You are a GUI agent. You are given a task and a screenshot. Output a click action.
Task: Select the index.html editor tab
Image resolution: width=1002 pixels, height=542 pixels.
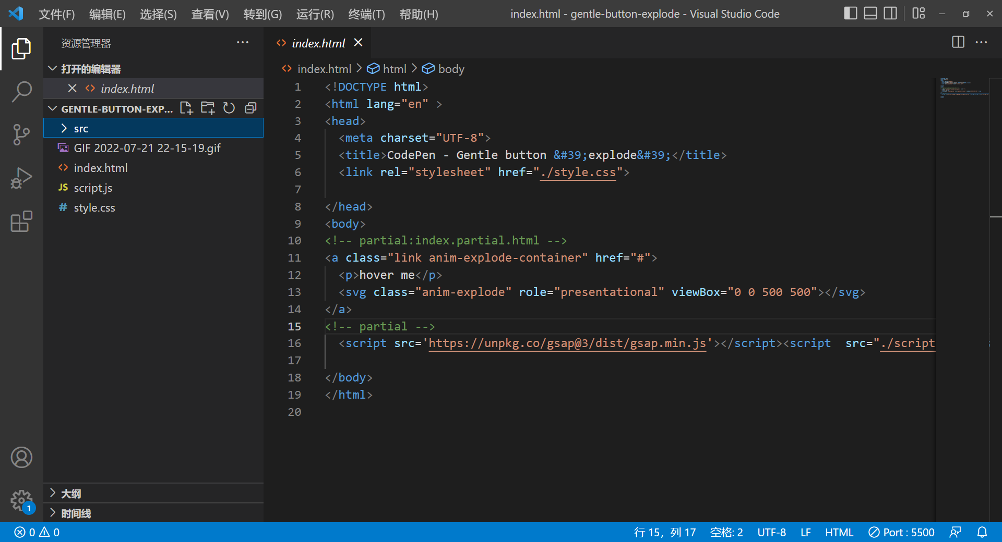[318, 43]
